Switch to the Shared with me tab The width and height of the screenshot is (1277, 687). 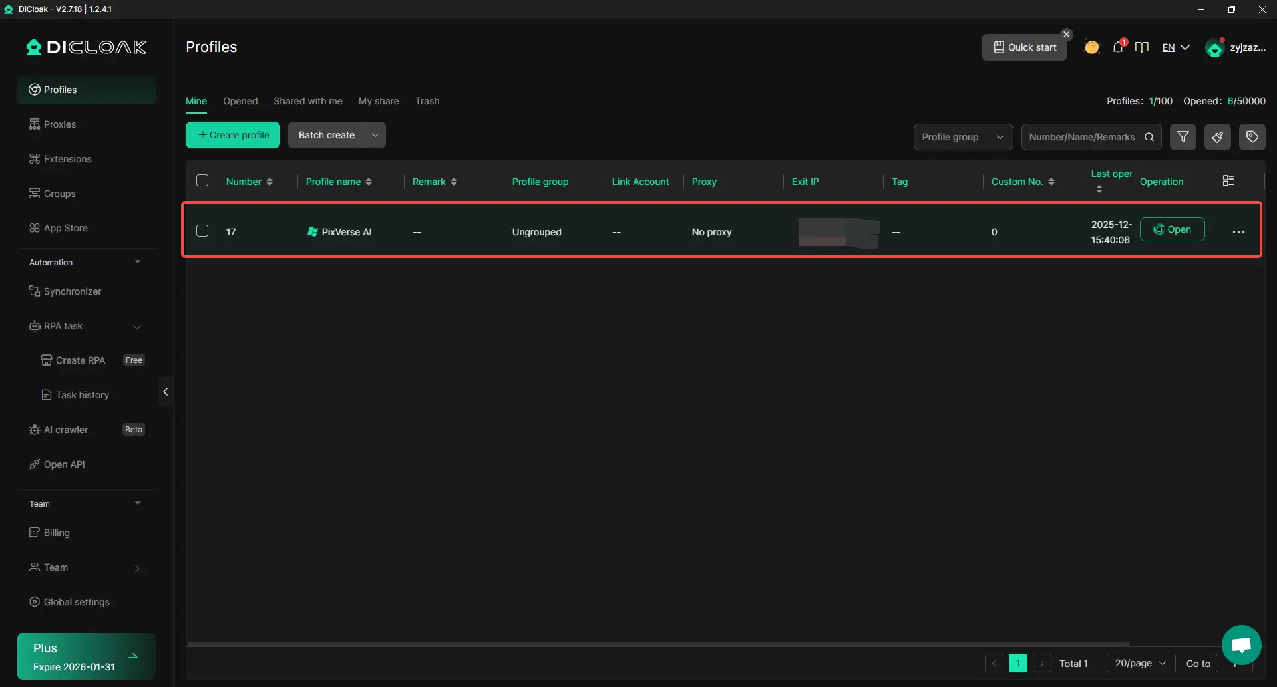point(307,101)
